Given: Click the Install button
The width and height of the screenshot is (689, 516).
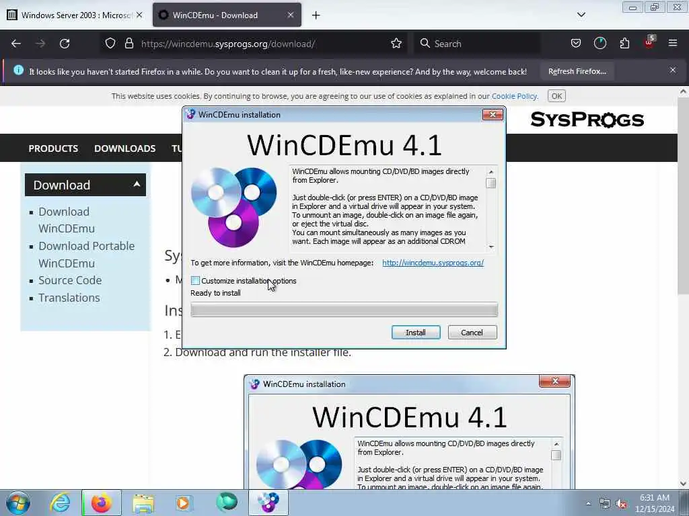Looking at the screenshot, I should [x=416, y=332].
